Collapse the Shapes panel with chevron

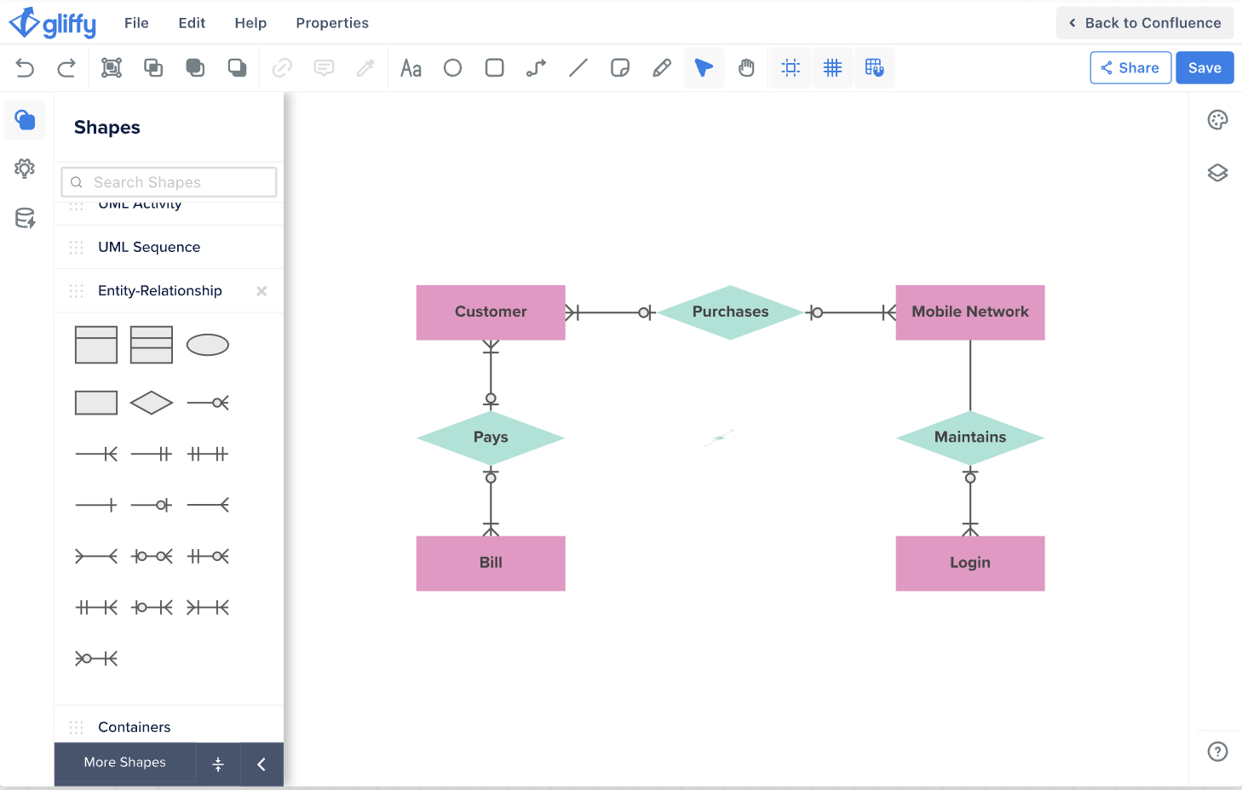click(x=262, y=764)
